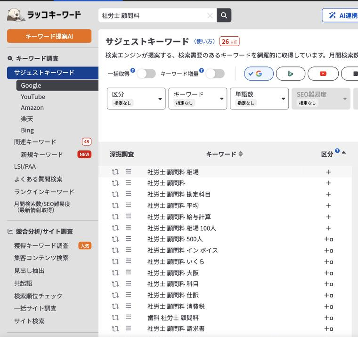Sort by キーワード column header

[224, 154]
